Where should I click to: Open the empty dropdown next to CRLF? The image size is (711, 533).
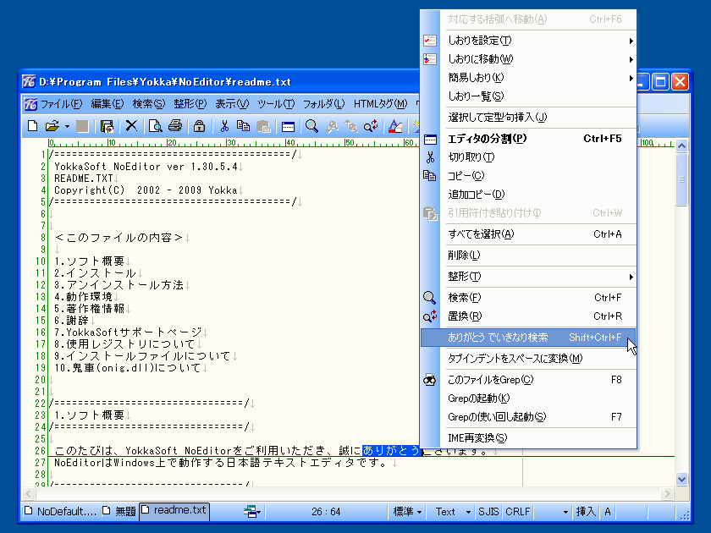click(552, 512)
